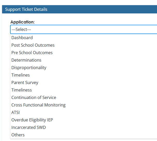Select Cross Functional Monitoring option
The height and width of the screenshot is (141, 157).
click(38, 105)
